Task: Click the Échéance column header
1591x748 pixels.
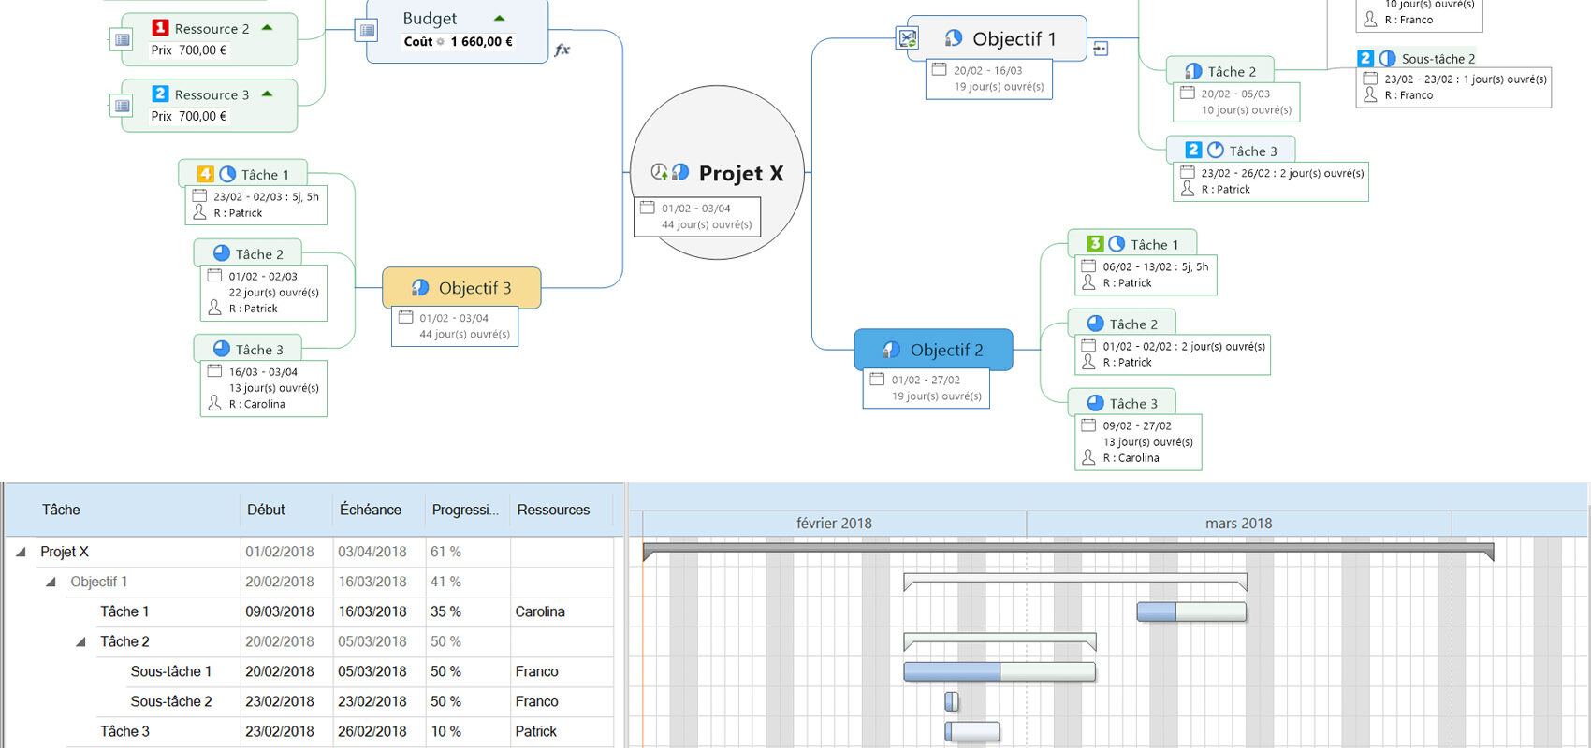Action: click(x=371, y=510)
